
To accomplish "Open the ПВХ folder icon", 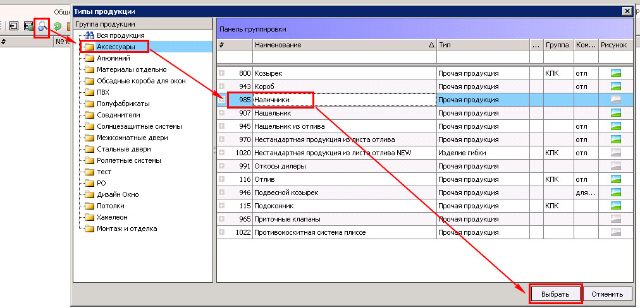I will pos(89,93).
